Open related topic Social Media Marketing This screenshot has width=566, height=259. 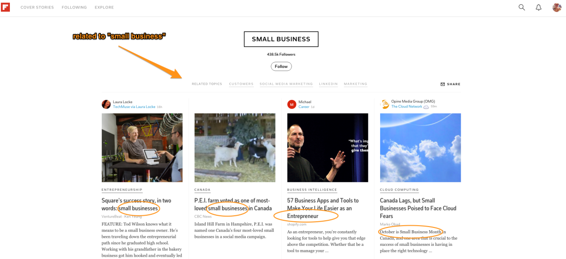pos(286,84)
